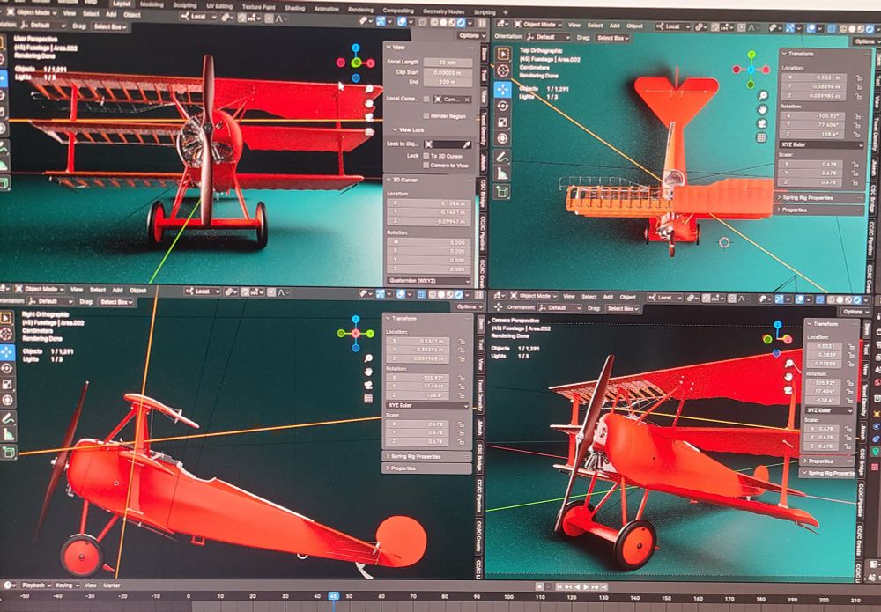Image resolution: width=881 pixels, height=612 pixels.
Task: Toggle Location X lock in Top Orthographic Transform panel
Action: coord(858,77)
